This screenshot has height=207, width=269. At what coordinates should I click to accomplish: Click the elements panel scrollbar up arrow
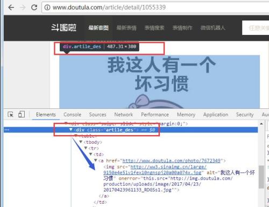261,123
